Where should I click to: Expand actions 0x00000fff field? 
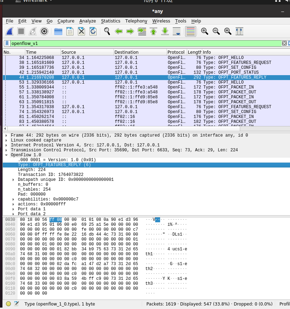click(x=13, y=204)
